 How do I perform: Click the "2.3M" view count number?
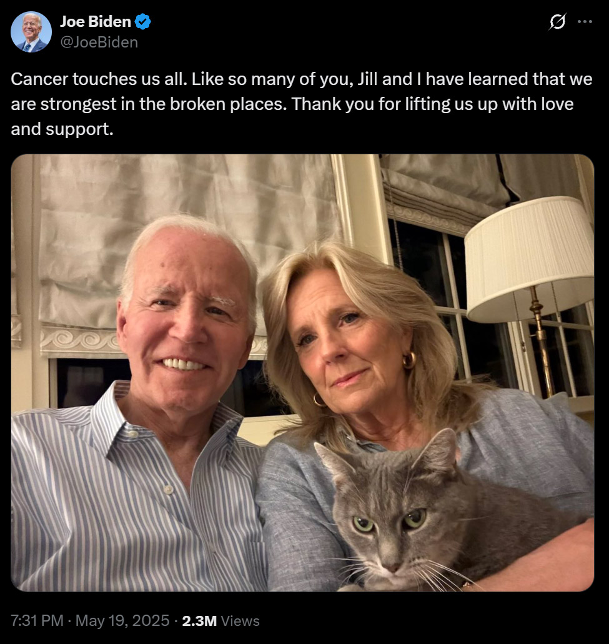pos(199,620)
